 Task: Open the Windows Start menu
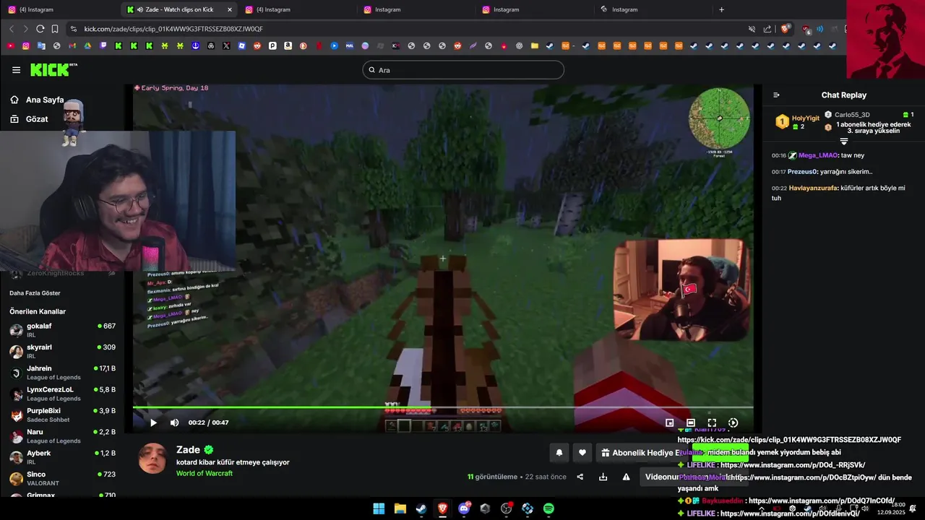point(379,508)
